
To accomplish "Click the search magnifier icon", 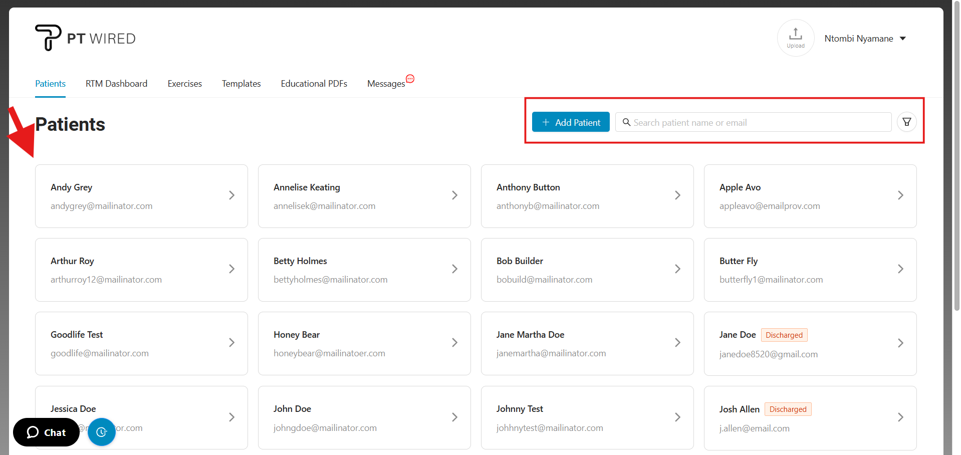I will tap(626, 122).
